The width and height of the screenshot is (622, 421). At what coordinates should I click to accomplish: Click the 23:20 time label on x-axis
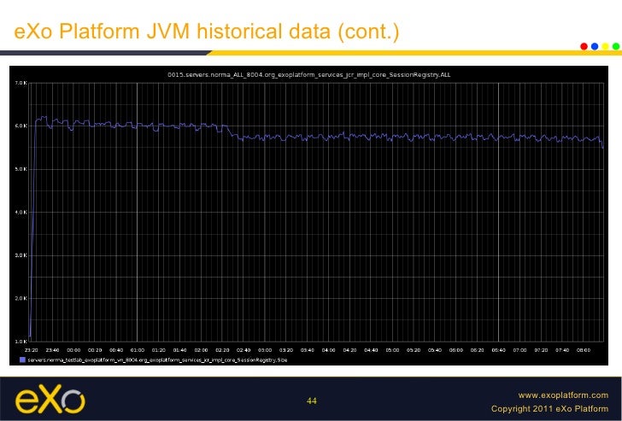click(31, 350)
